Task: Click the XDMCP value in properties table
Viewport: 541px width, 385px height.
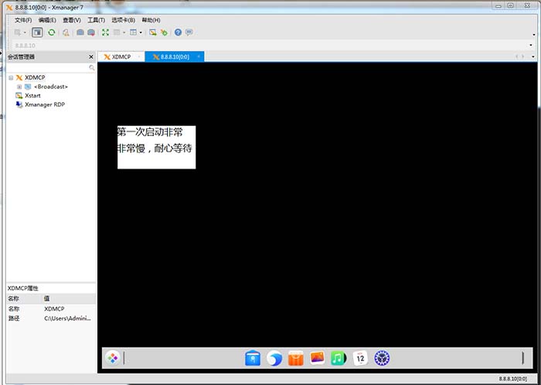Action: click(x=54, y=308)
